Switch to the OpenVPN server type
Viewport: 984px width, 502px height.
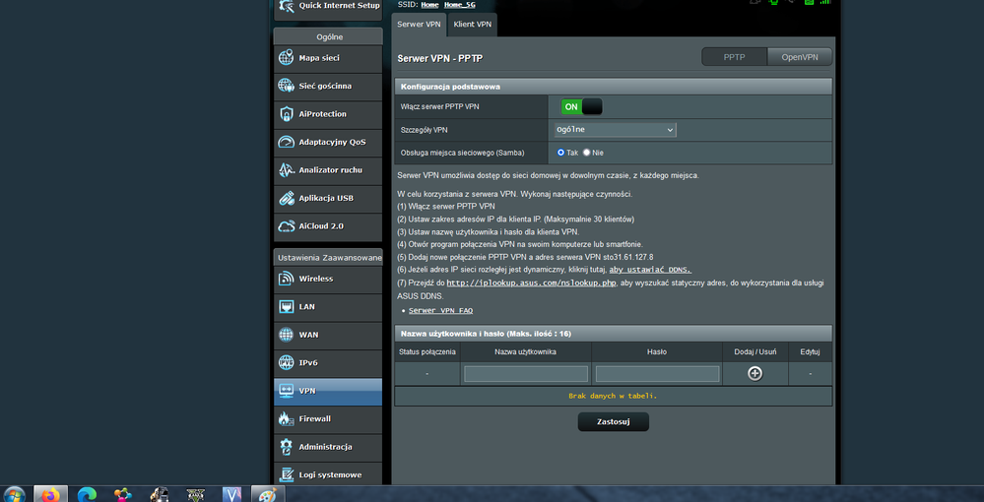tap(799, 57)
